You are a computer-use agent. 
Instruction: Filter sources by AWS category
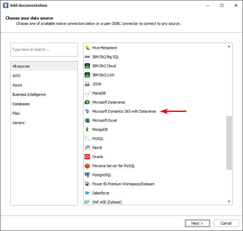click(16, 76)
